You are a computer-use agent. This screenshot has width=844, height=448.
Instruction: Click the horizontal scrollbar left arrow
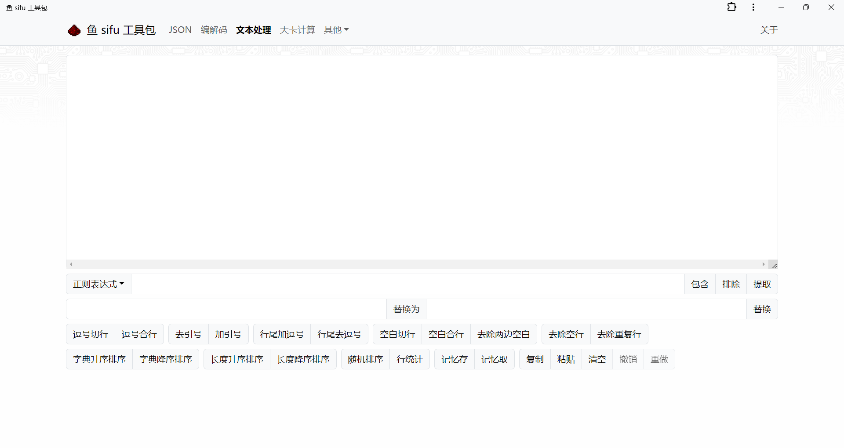point(71,264)
